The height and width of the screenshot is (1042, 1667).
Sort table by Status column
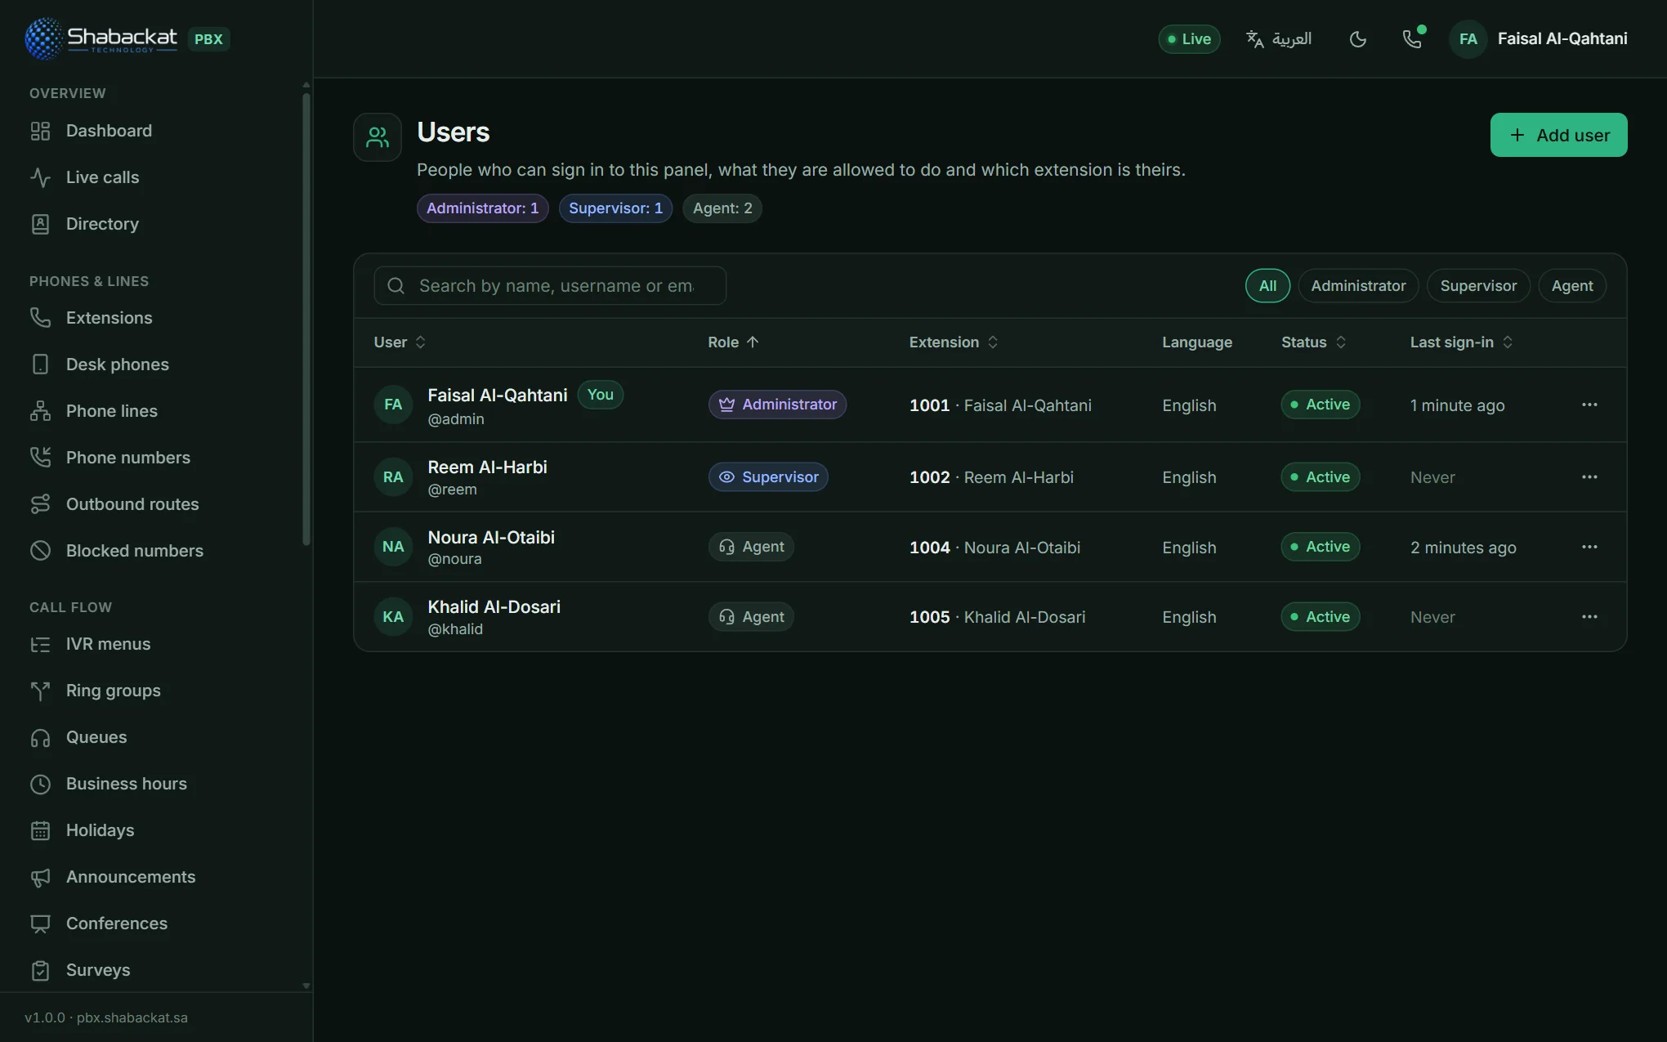[1312, 342]
